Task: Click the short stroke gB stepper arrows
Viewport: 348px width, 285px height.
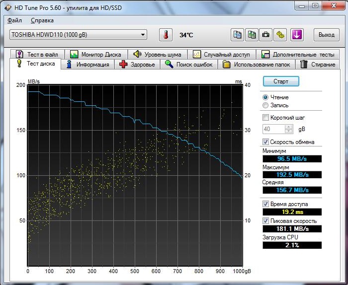Action: point(289,129)
